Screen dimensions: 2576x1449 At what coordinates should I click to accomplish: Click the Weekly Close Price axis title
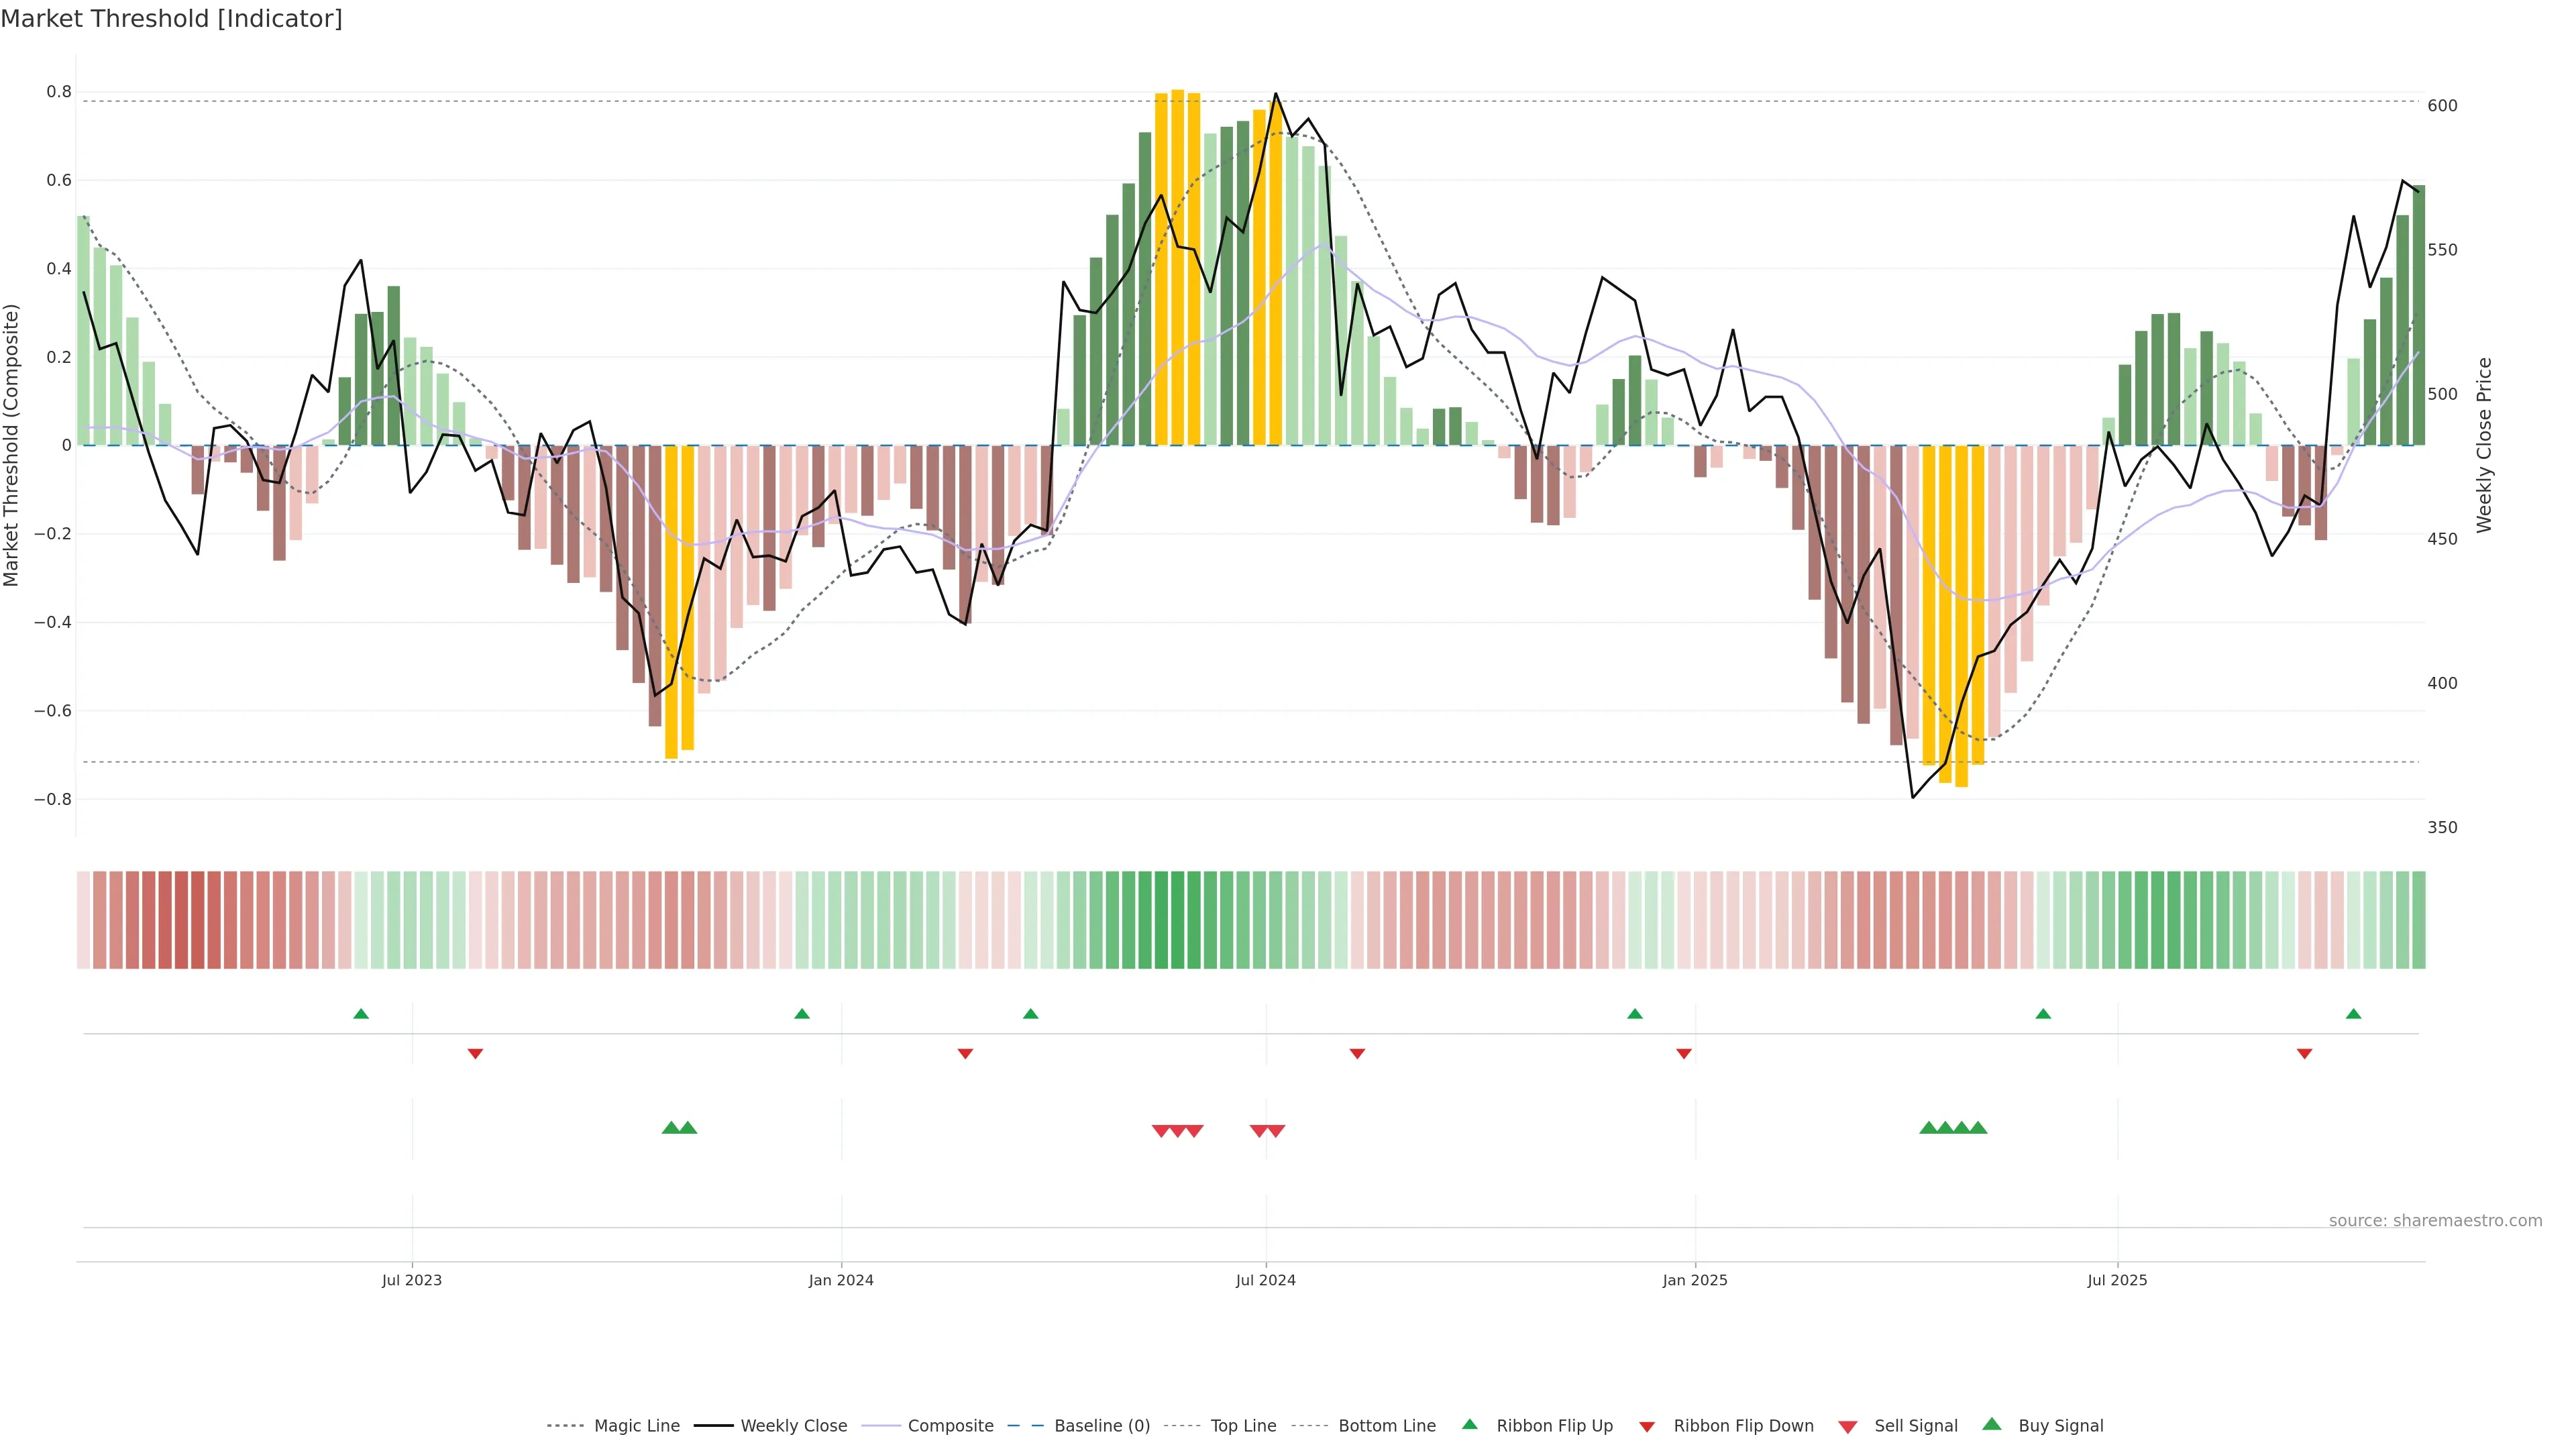click(2484, 445)
